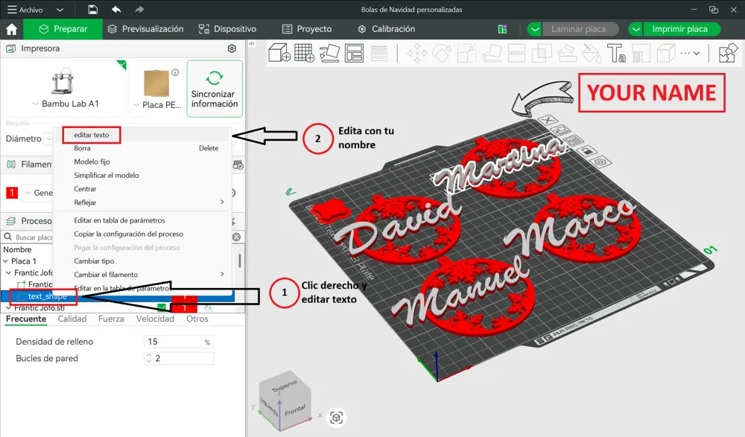
Task: Open the toolbar overflow dots dropdown
Action: pyautogui.click(x=691, y=53)
